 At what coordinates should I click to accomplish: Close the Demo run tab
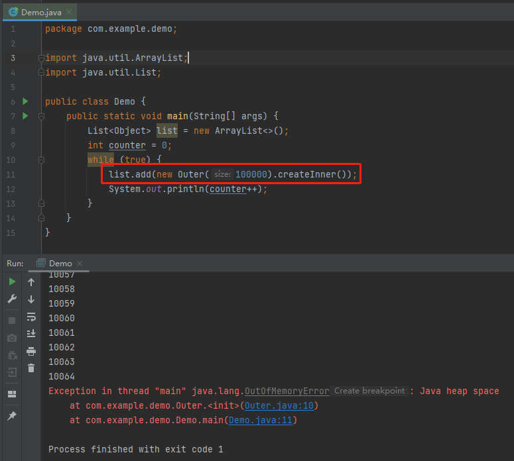[x=80, y=264]
